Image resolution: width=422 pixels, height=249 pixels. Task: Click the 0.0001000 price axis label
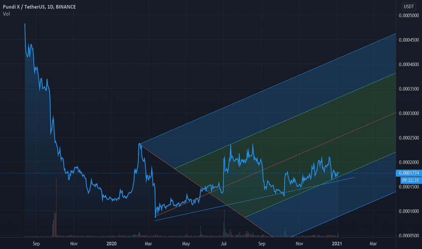[x=409, y=211]
